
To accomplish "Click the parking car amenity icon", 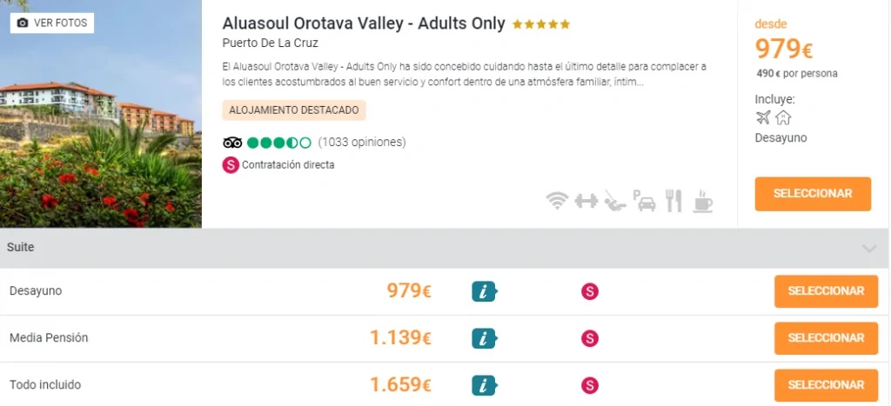I will coord(645,202).
